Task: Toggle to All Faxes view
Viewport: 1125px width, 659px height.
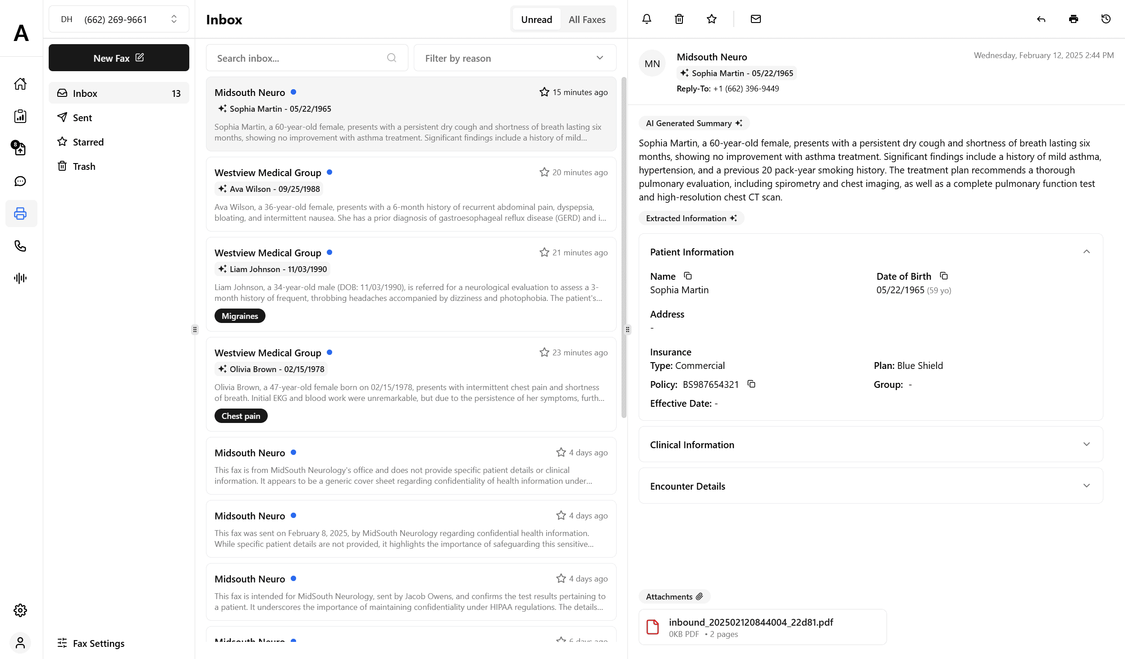Action: [586, 20]
